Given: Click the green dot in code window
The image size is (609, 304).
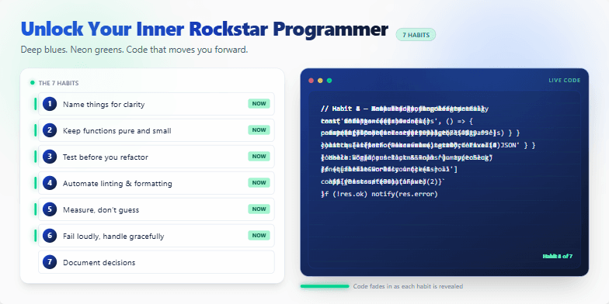Looking at the screenshot, I should (329, 81).
